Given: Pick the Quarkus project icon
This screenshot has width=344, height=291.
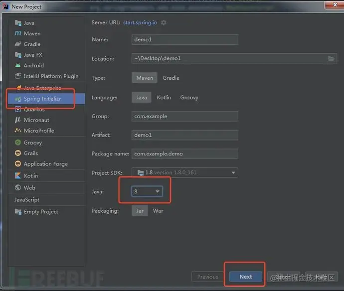Looking at the screenshot, I should 18,109.
